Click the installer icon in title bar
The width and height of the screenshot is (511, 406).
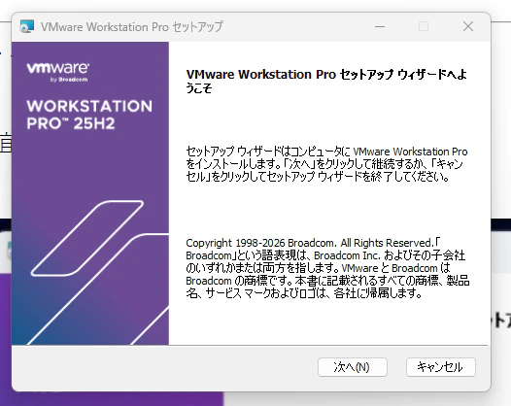coord(26,26)
